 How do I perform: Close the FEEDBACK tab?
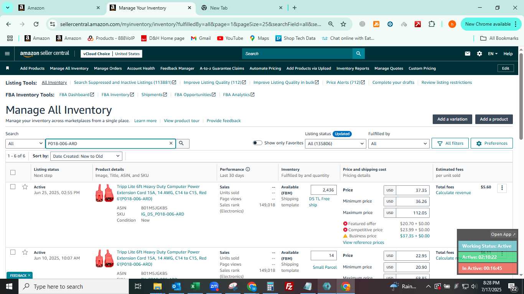[x=29, y=275]
